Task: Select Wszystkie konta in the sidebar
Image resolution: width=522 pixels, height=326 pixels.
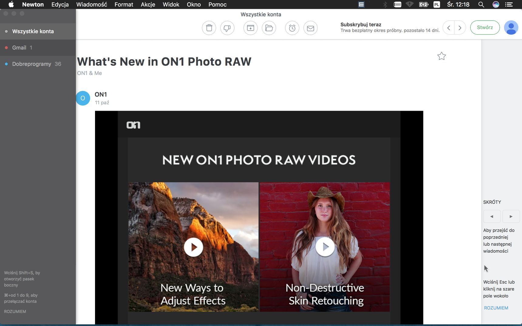Action: click(x=38, y=31)
